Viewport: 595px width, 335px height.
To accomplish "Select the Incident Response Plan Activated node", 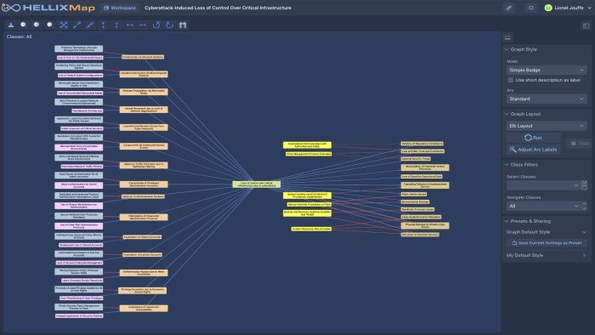I will click(311, 229).
